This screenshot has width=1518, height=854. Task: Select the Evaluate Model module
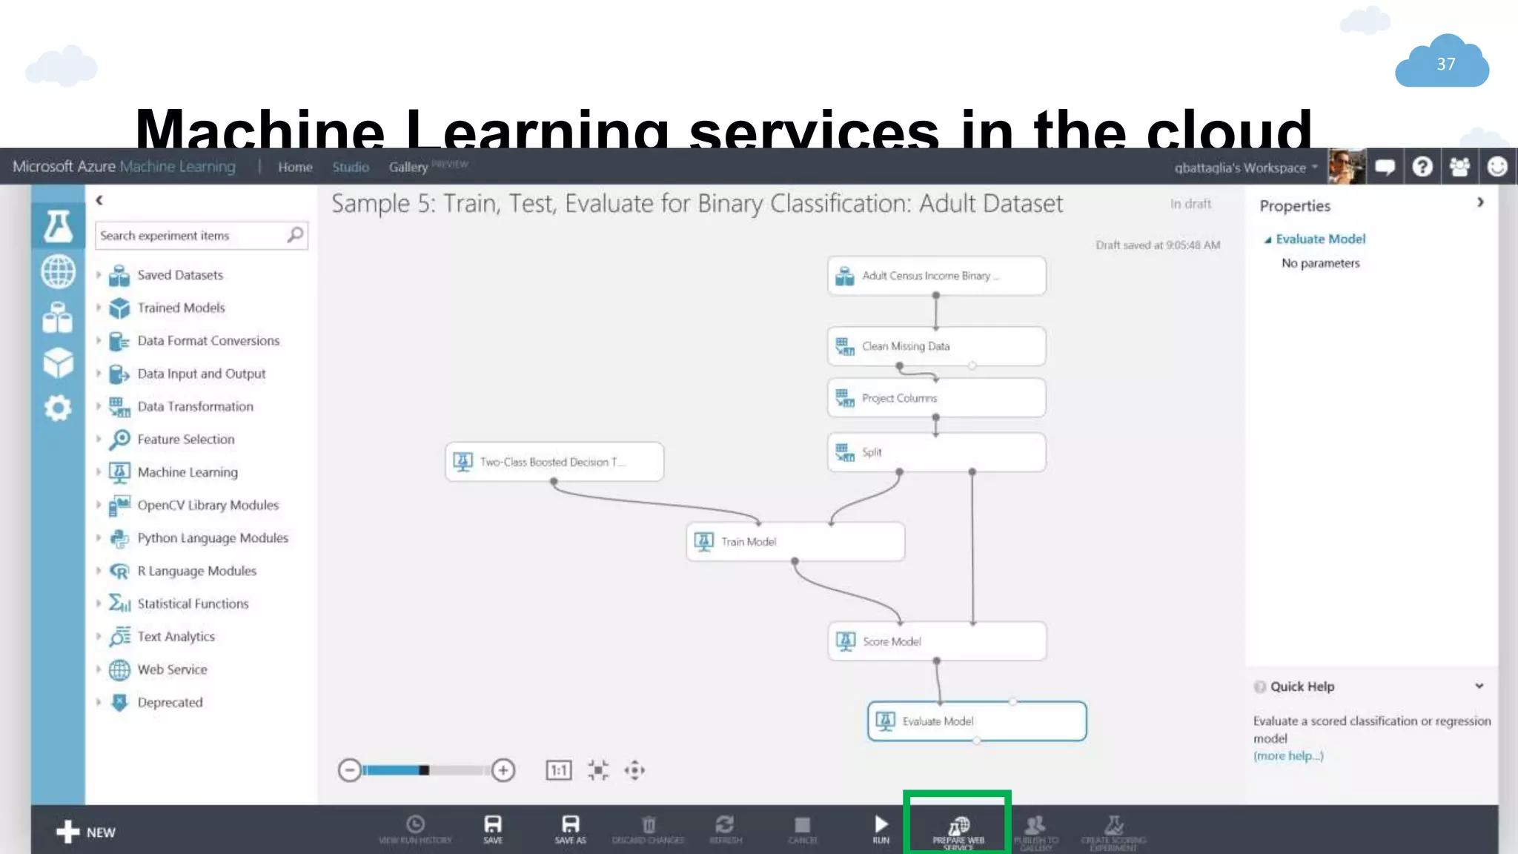coord(977,721)
